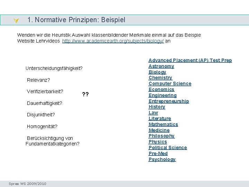Open the Psychology link

[x=162, y=159]
